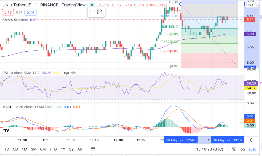Toggle percent scale mode

(x=234, y=149)
